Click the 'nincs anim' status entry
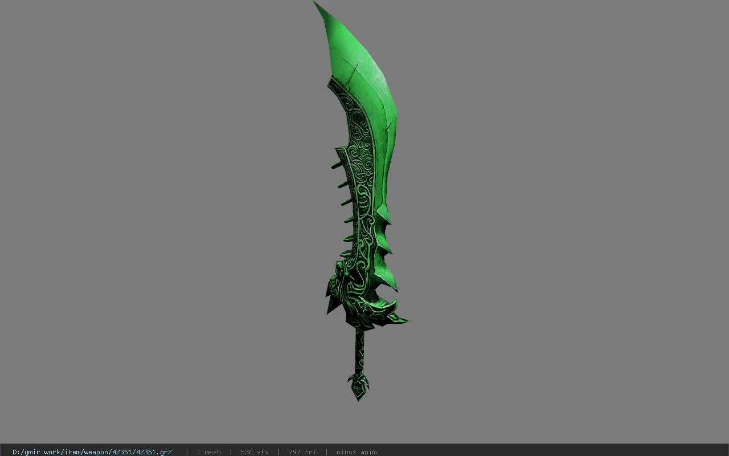 pyautogui.click(x=357, y=452)
